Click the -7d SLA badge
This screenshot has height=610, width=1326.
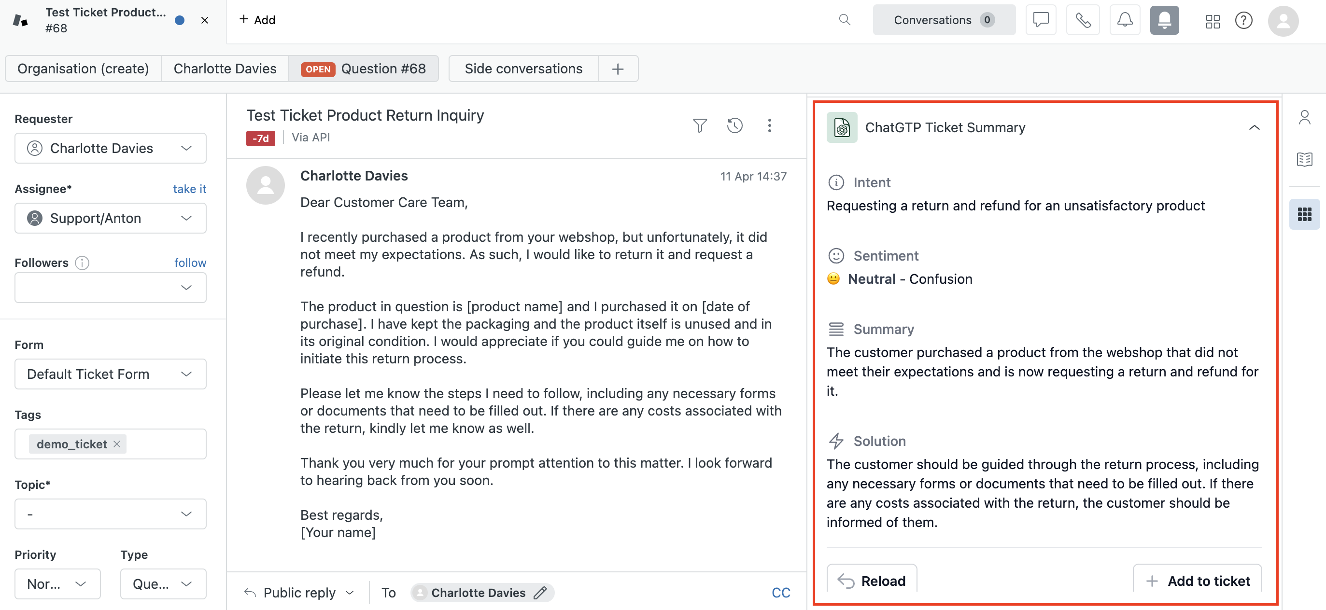[x=260, y=139]
